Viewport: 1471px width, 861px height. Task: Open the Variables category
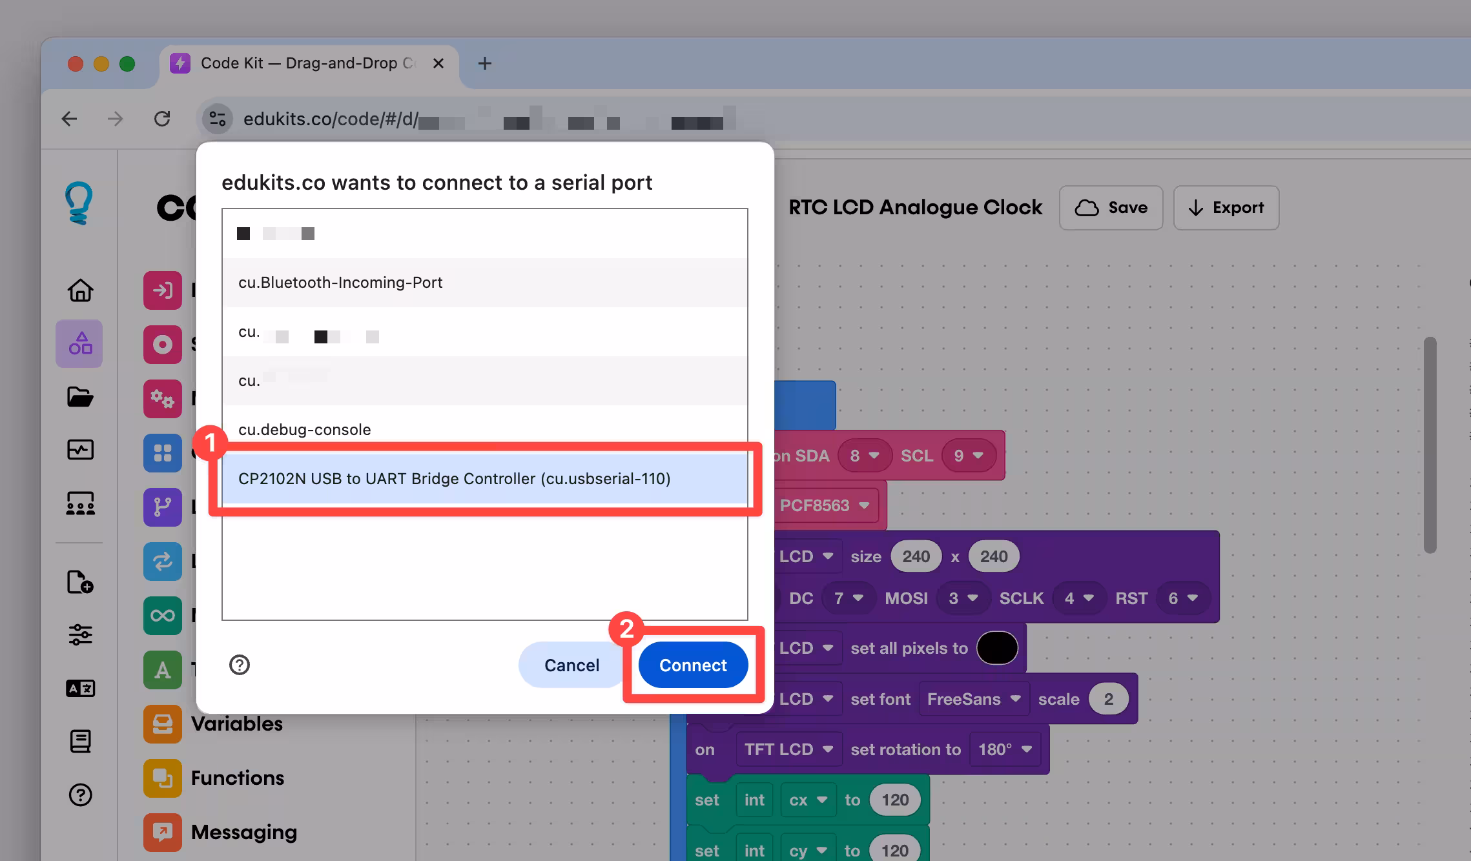[x=237, y=724]
